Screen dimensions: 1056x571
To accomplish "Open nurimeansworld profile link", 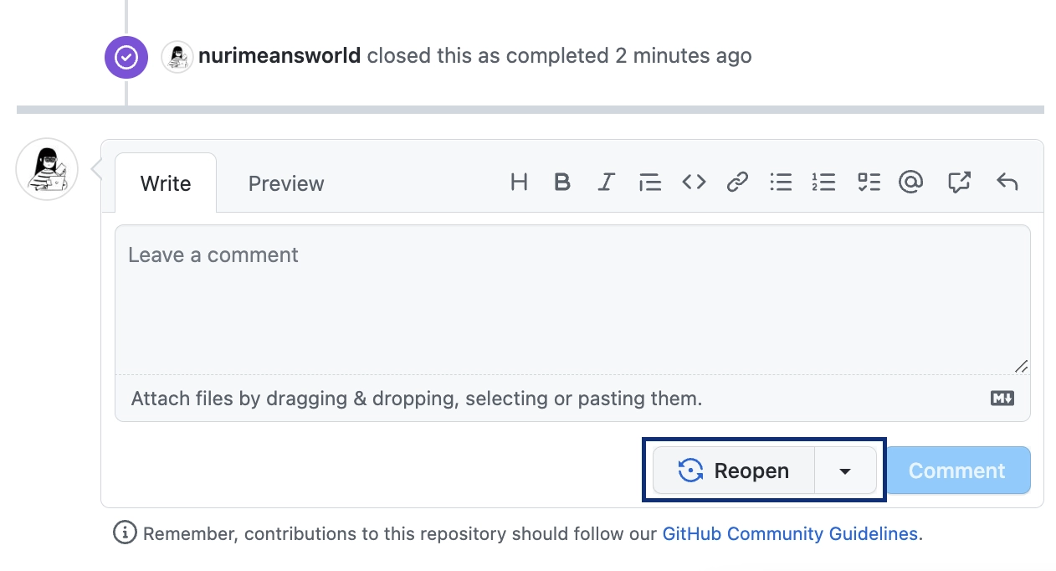I will (279, 56).
